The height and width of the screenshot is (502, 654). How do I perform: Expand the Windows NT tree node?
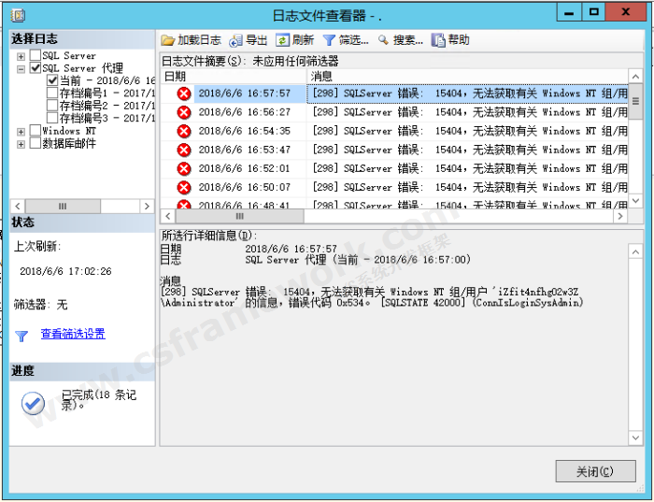pyautogui.click(x=21, y=132)
